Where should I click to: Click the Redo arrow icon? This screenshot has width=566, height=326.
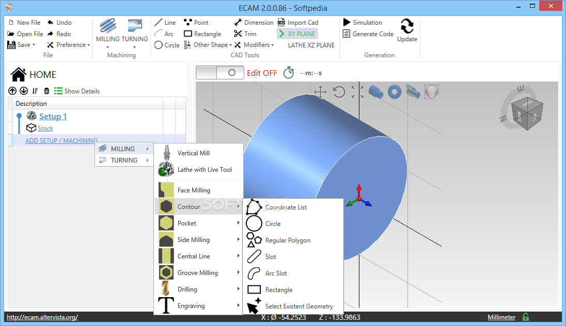coord(51,34)
